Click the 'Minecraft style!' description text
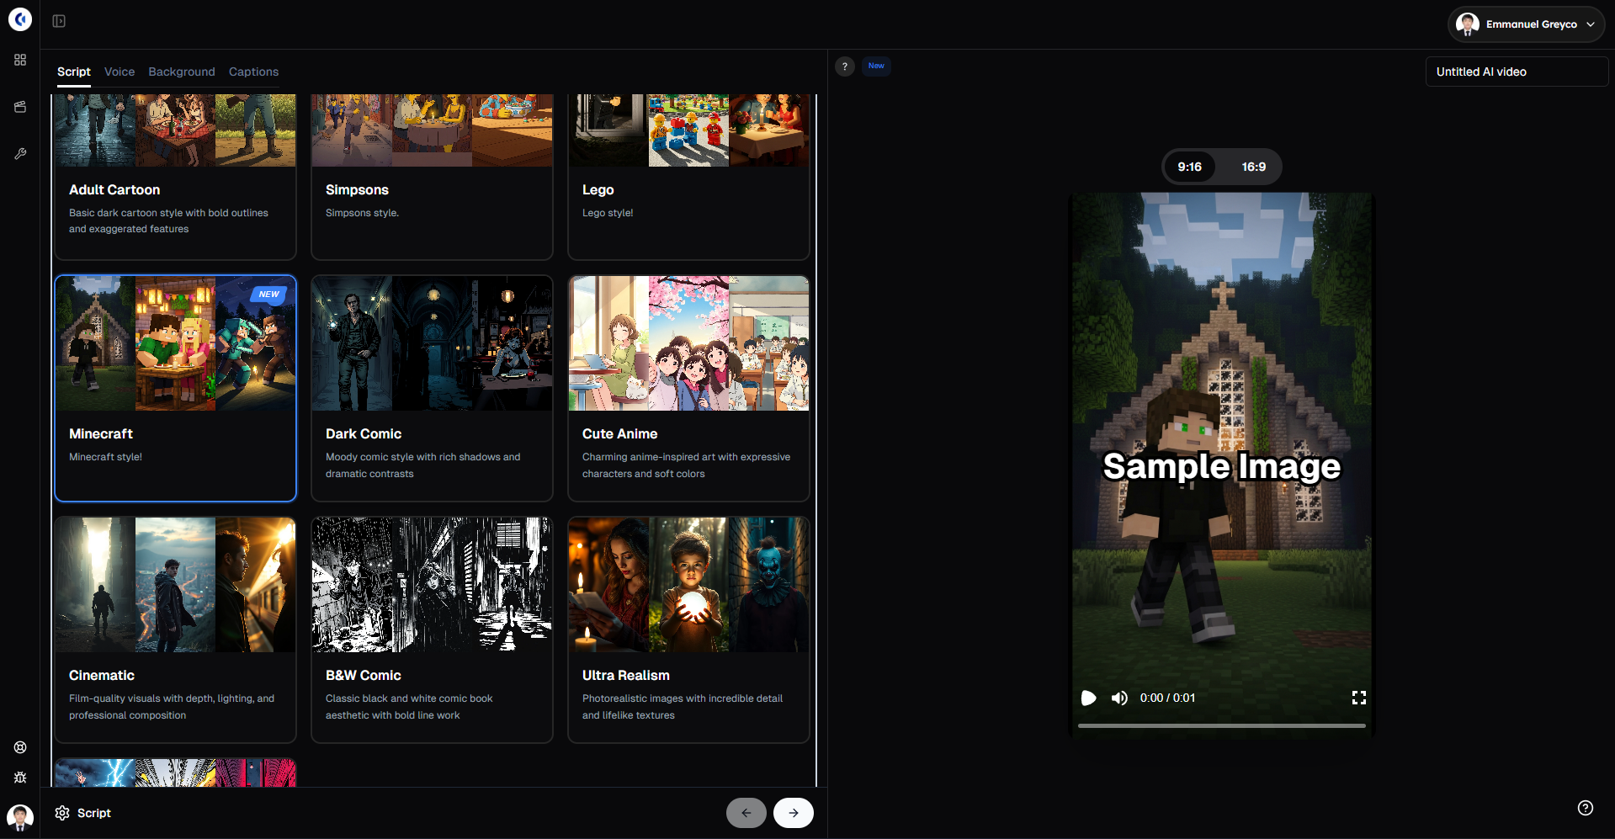 [106, 457]
